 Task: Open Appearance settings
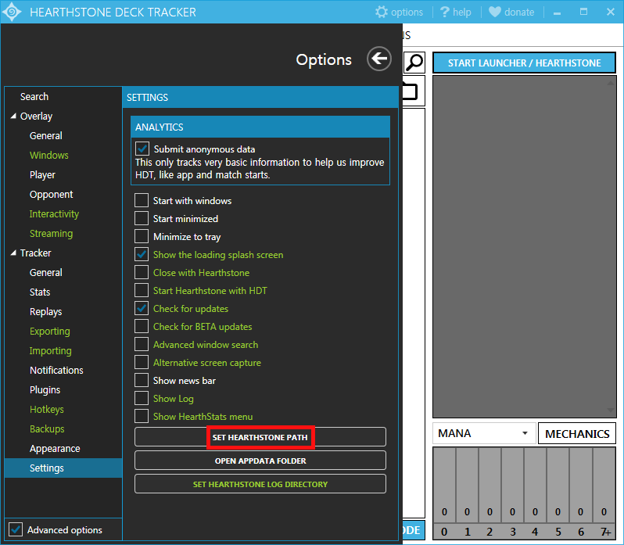[55, 448]
